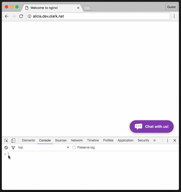
Task: Close the DevTools panel
Action: coord(175,140)
